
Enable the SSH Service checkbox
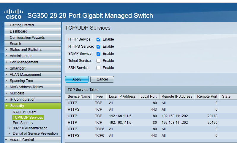[98, 68]
